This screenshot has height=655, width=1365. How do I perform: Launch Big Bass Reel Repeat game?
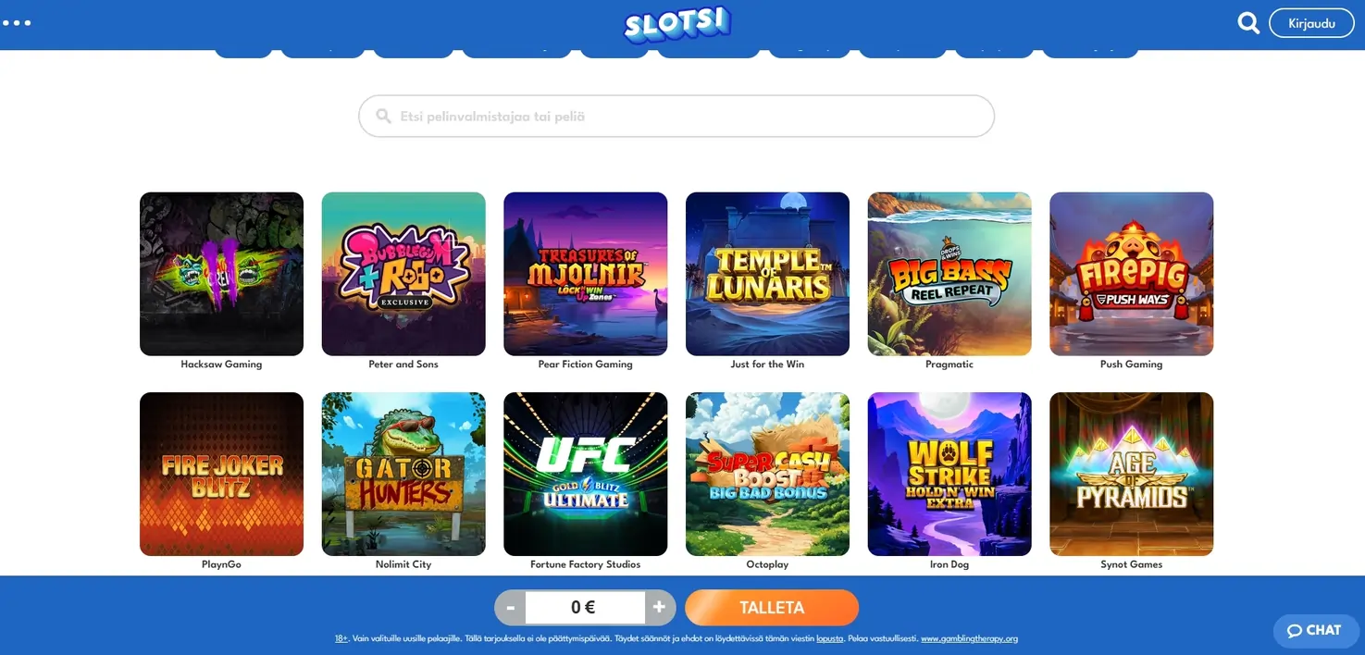tap(949, 274)
